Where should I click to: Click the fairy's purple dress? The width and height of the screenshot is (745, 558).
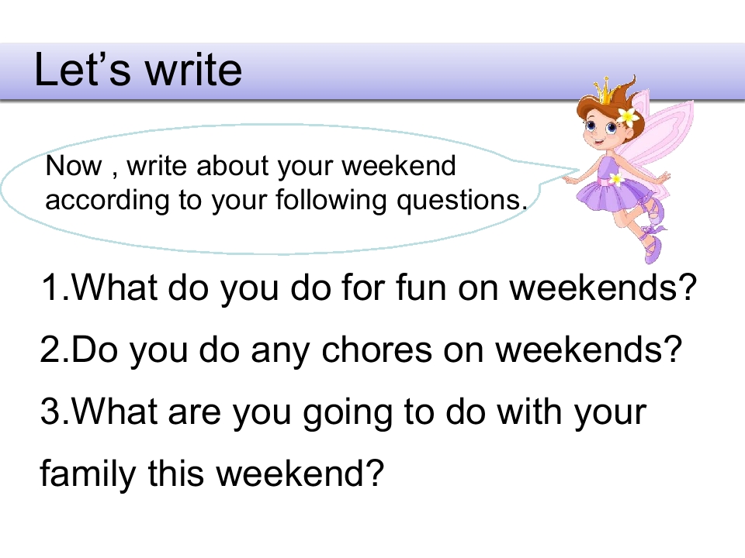pyautogui.click(x=614, y=186)
